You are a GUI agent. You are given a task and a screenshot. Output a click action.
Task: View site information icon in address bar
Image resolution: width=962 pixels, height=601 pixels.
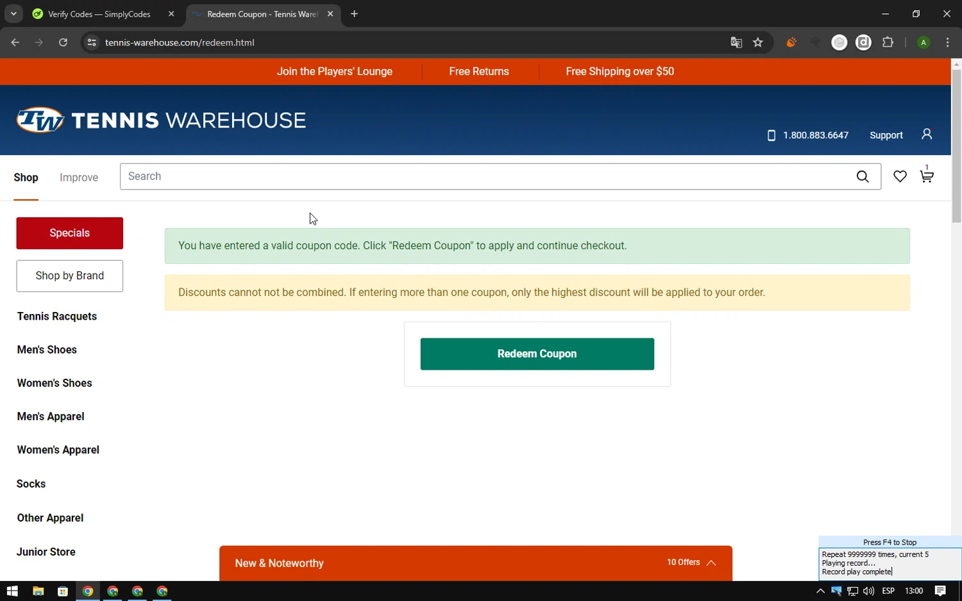click(92, 42)
